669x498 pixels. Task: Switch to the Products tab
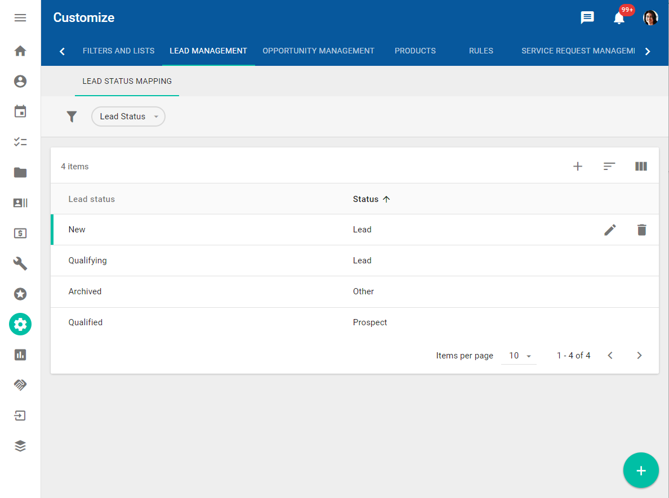tap(415, 51)
